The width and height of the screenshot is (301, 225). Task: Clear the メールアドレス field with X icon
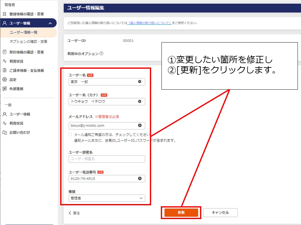click(140, 126)
